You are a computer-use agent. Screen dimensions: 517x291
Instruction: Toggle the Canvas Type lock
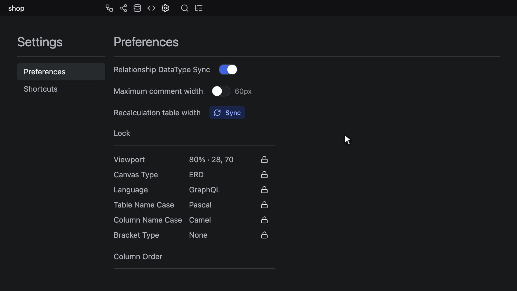pyautogui.click(x=264, y=175)
